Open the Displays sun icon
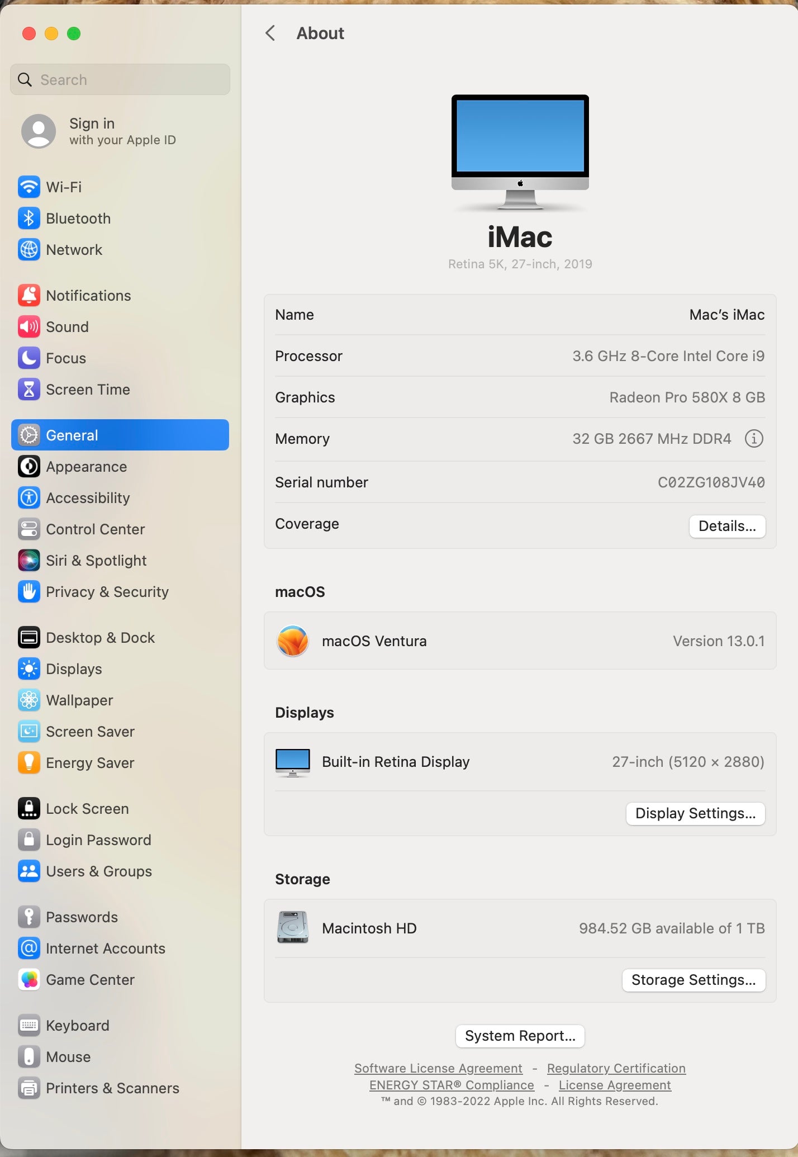798x1157 pixels. (29, 669)
